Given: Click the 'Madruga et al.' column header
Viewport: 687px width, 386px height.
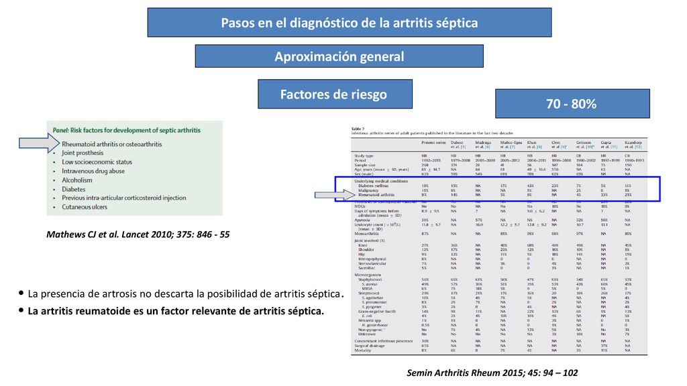Looking at the screenshot, I should point(483,145).
